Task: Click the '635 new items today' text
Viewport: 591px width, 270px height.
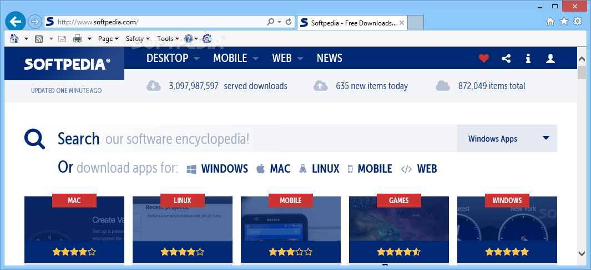Action: 372,86
